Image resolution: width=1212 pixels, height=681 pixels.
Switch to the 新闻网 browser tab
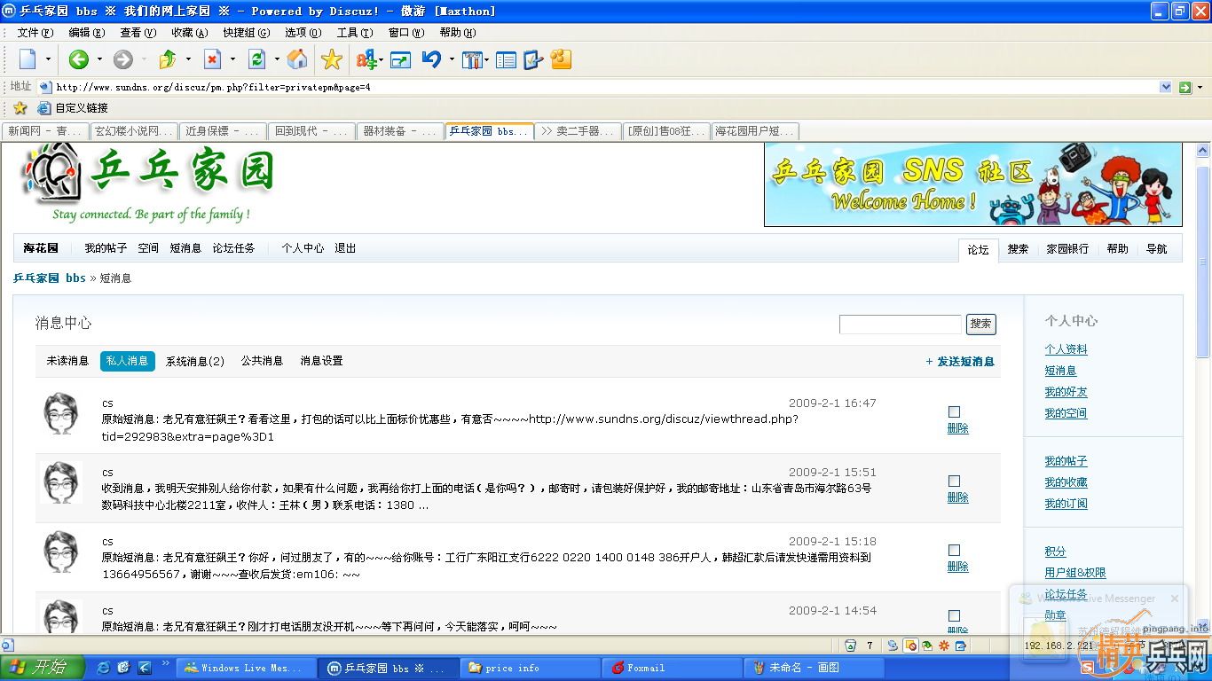(44, 131)
